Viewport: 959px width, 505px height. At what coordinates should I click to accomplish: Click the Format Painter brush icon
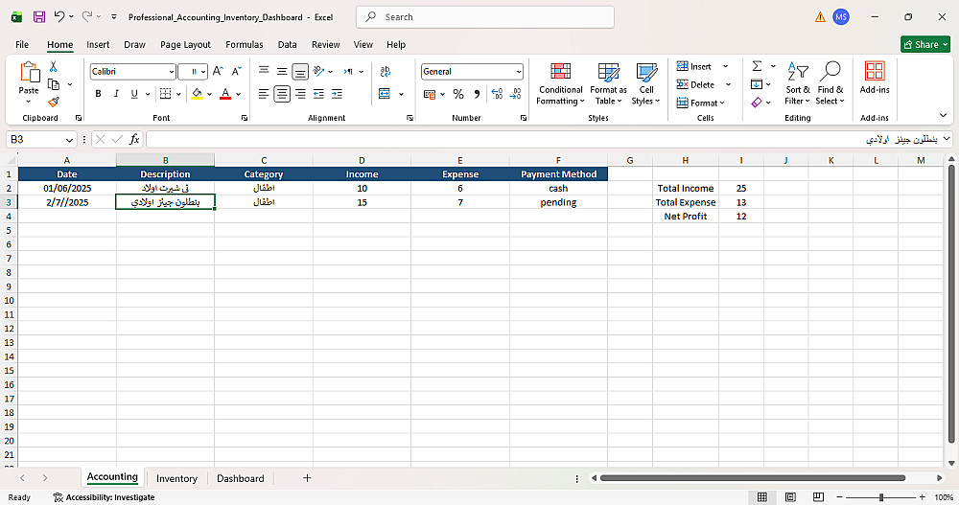(x=53, y=102)
